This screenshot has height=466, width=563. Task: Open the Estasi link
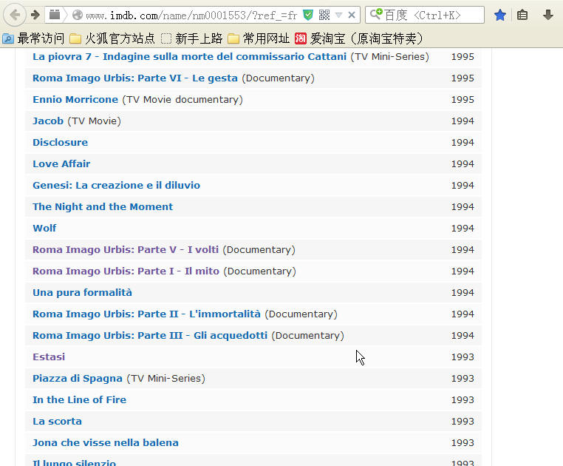coord(49,357)
